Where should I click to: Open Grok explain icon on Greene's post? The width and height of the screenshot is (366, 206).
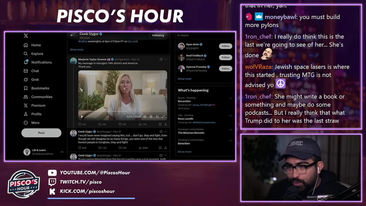coord(161,60)
